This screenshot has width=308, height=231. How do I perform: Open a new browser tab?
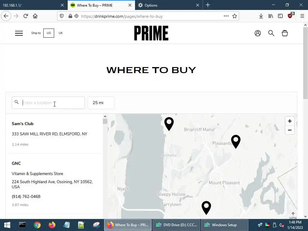click(x=208, y=5)
